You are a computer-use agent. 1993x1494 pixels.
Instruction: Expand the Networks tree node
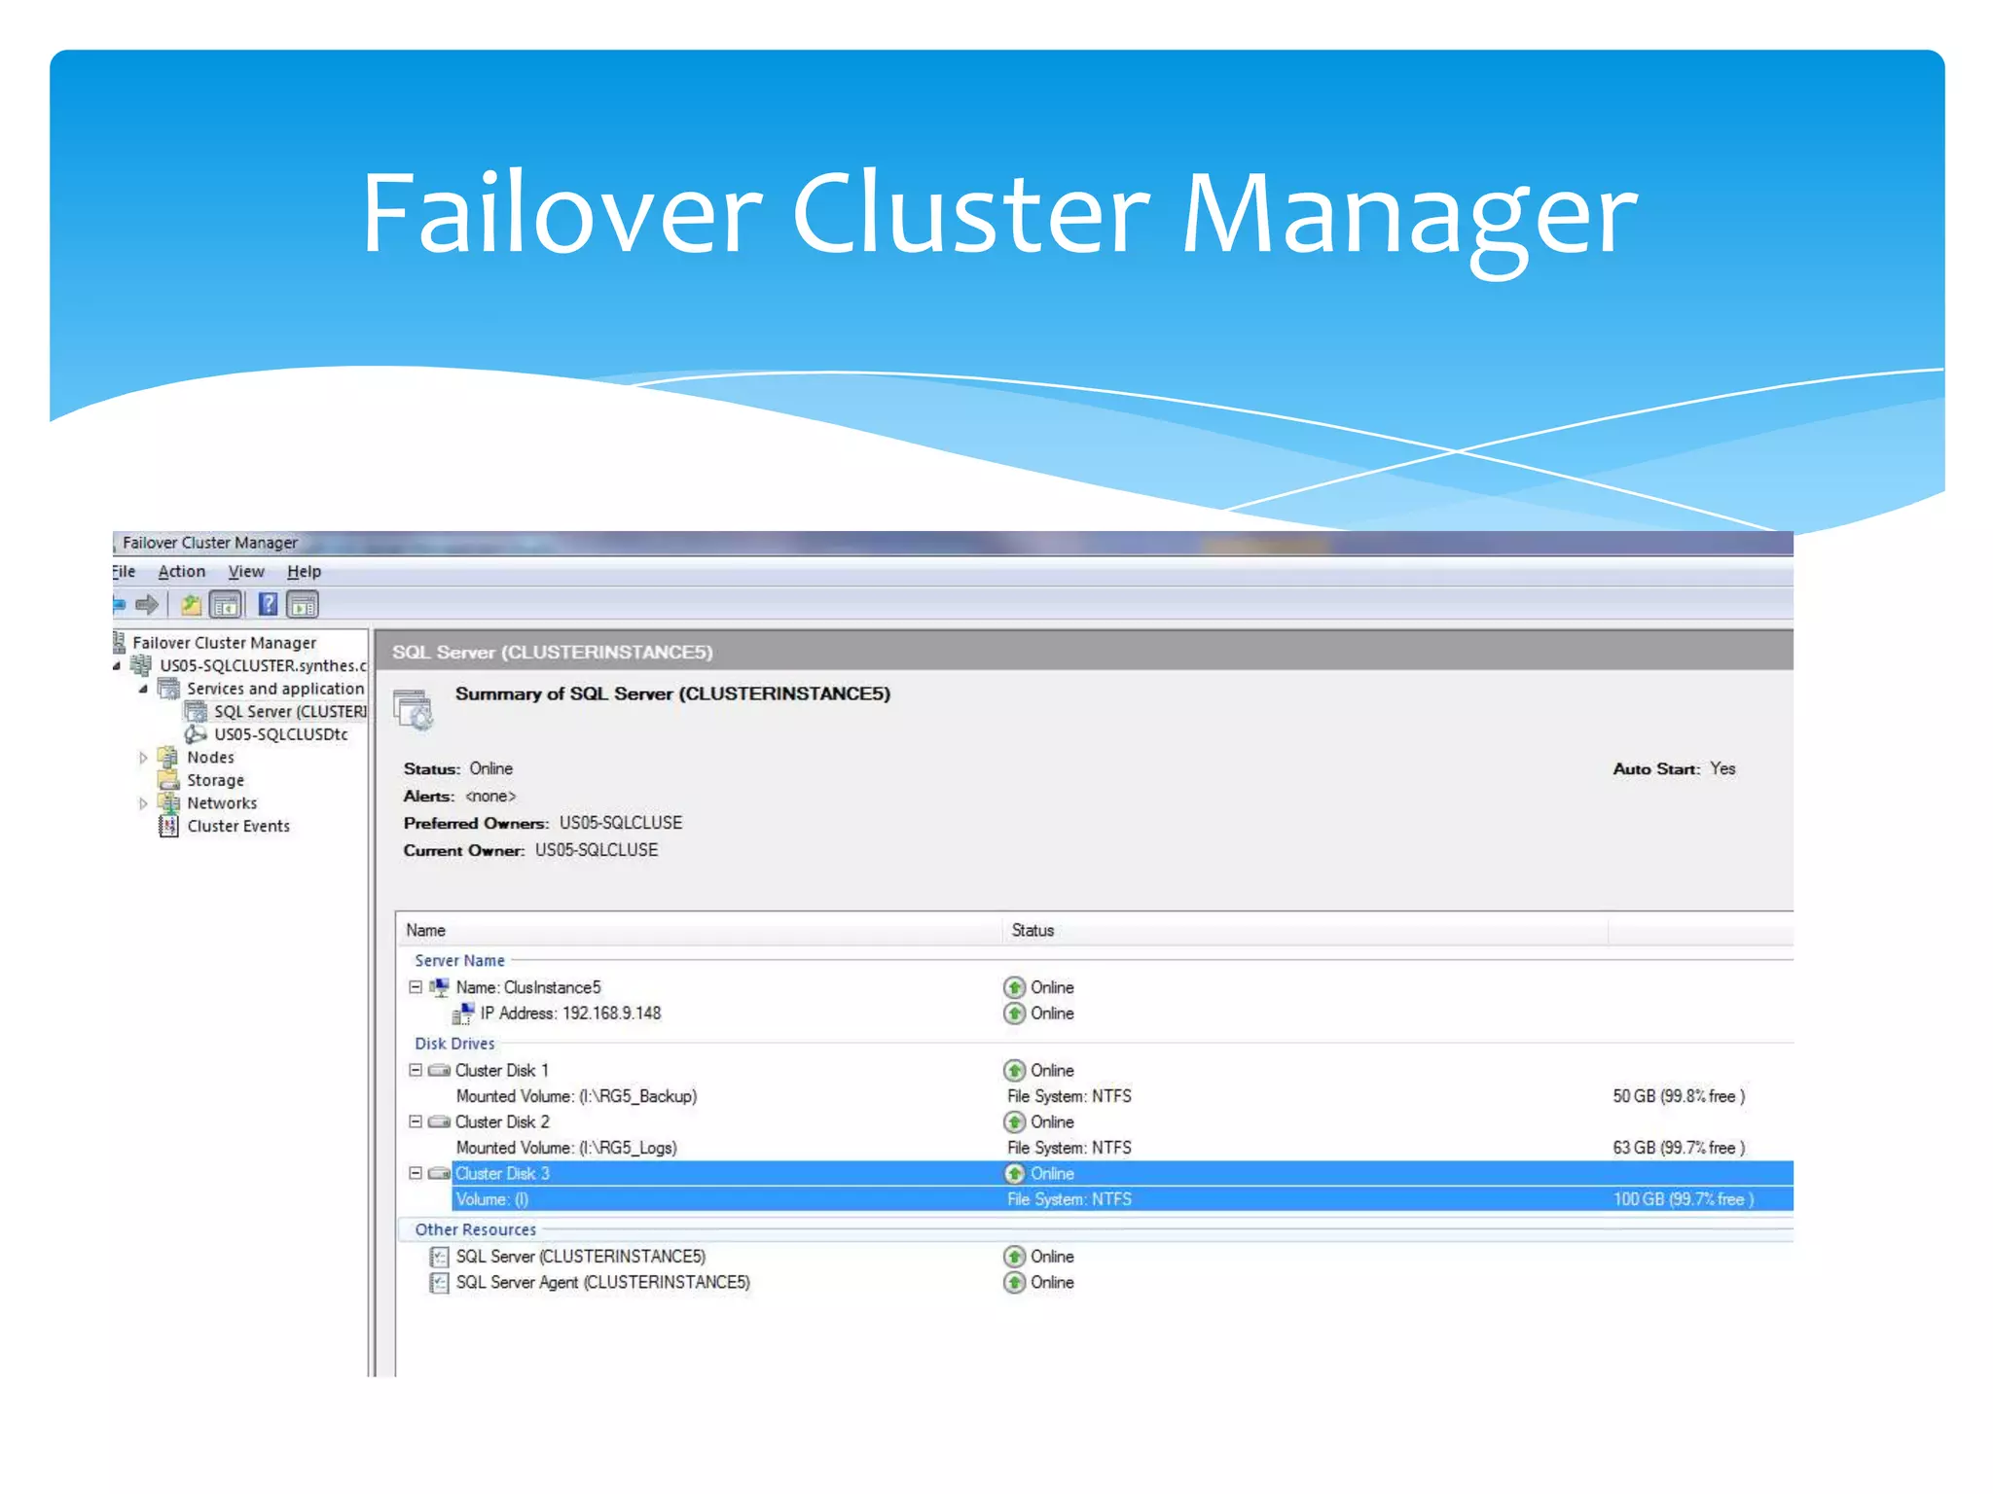(143, 803)
